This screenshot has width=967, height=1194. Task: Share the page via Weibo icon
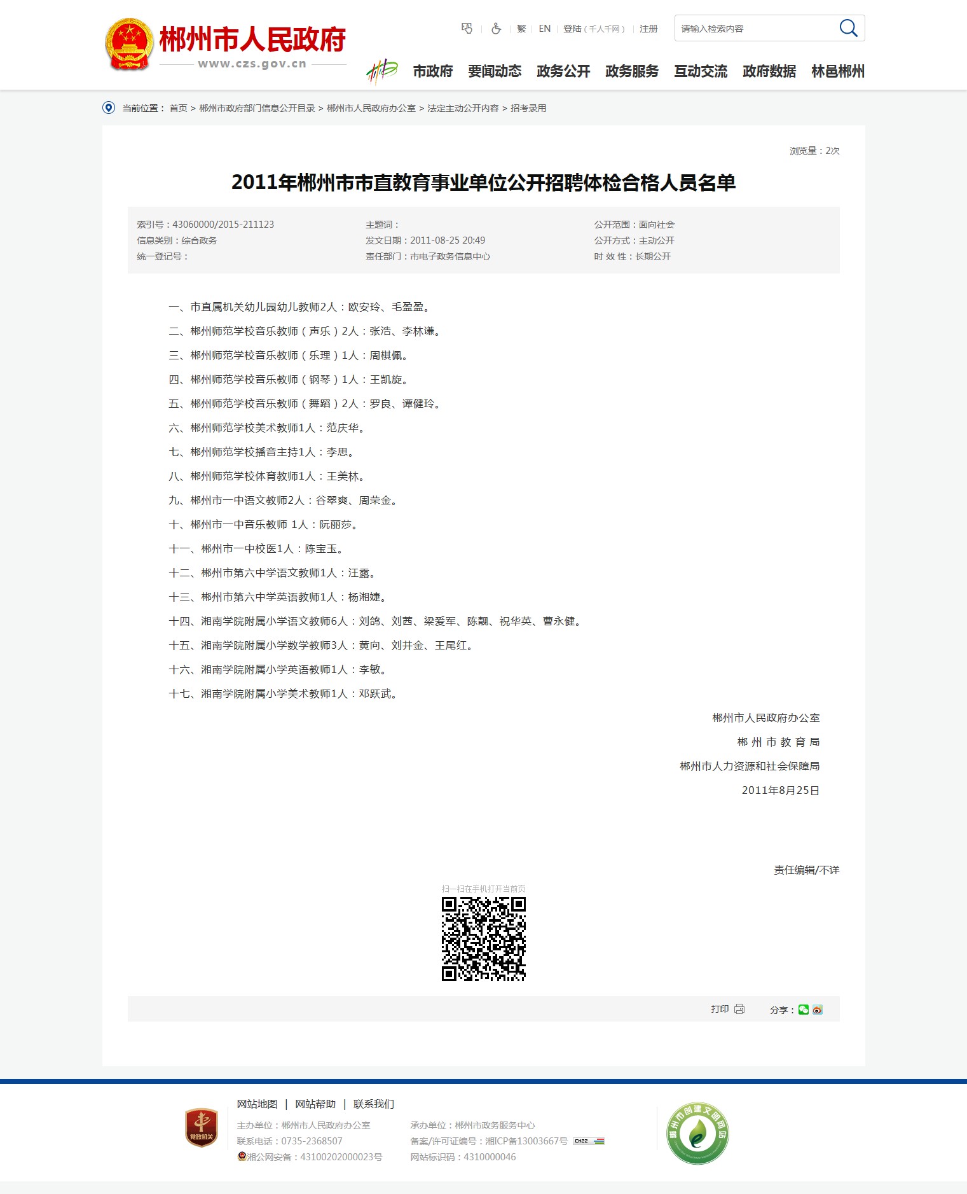[x=818, y=1010]
